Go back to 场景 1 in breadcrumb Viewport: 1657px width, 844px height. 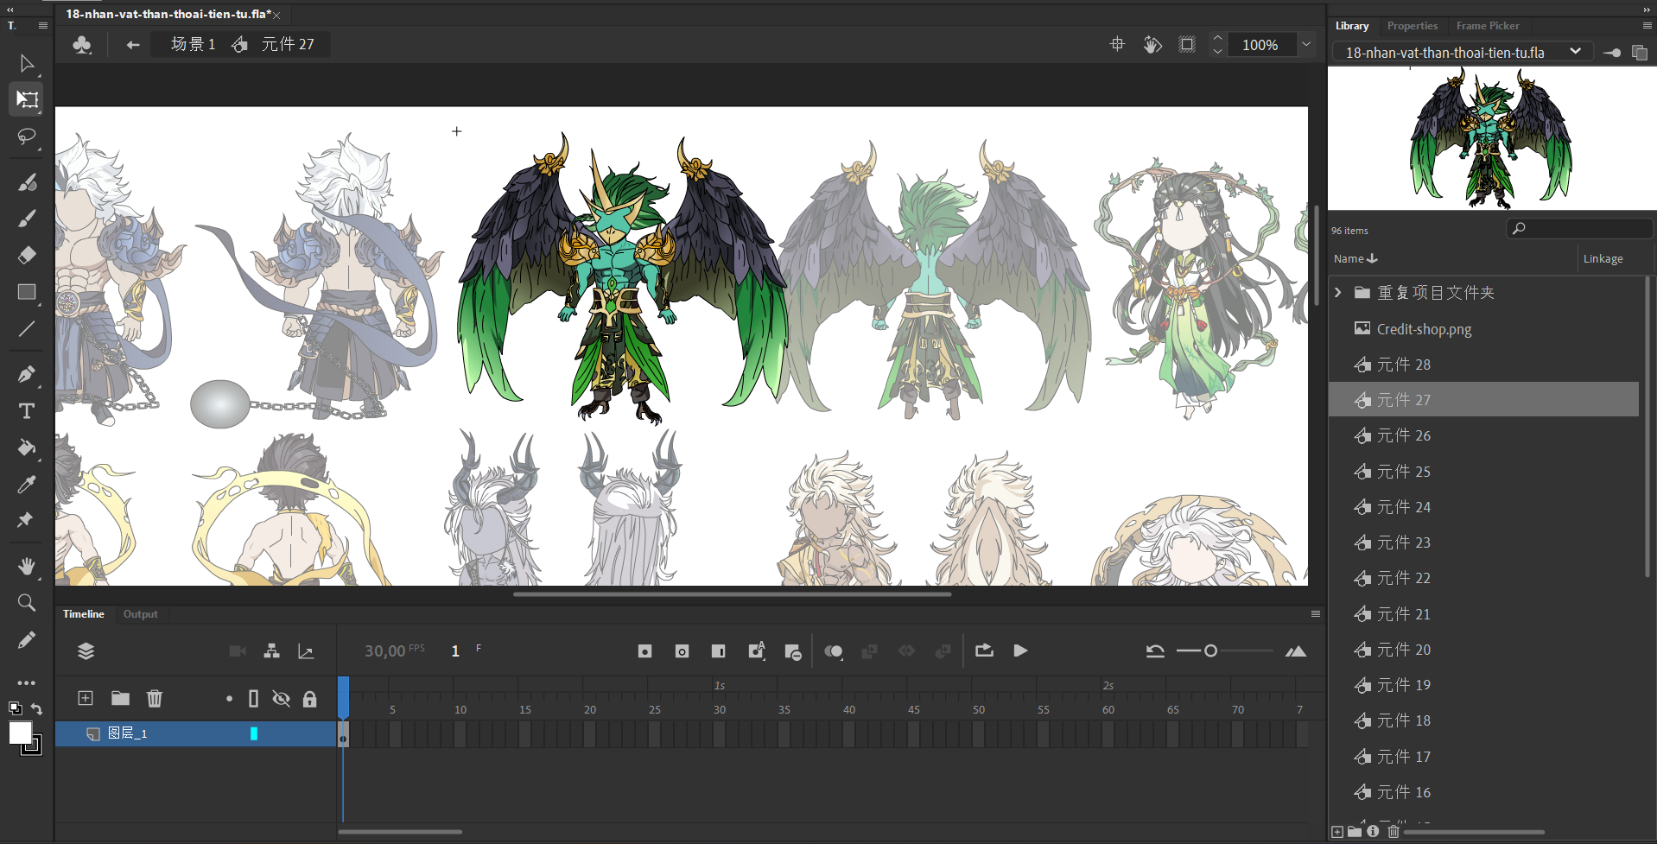point(193,44)
